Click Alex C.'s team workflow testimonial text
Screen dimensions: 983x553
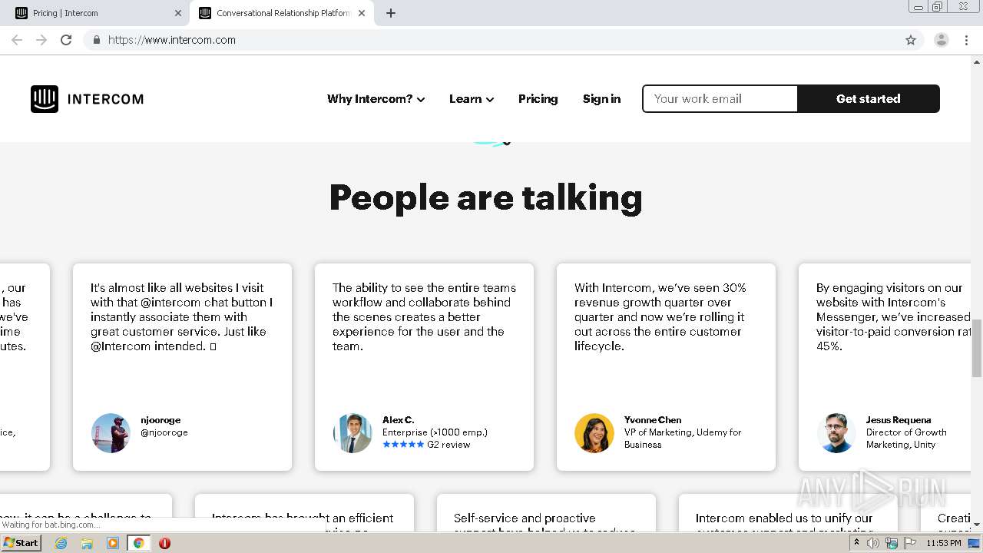(x=424, y=316)
